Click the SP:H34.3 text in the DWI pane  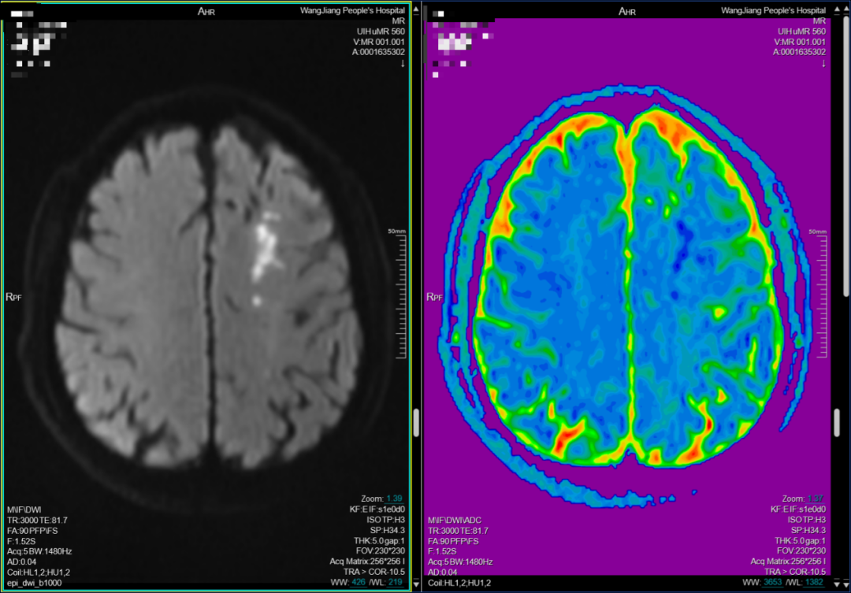(388, 530)
